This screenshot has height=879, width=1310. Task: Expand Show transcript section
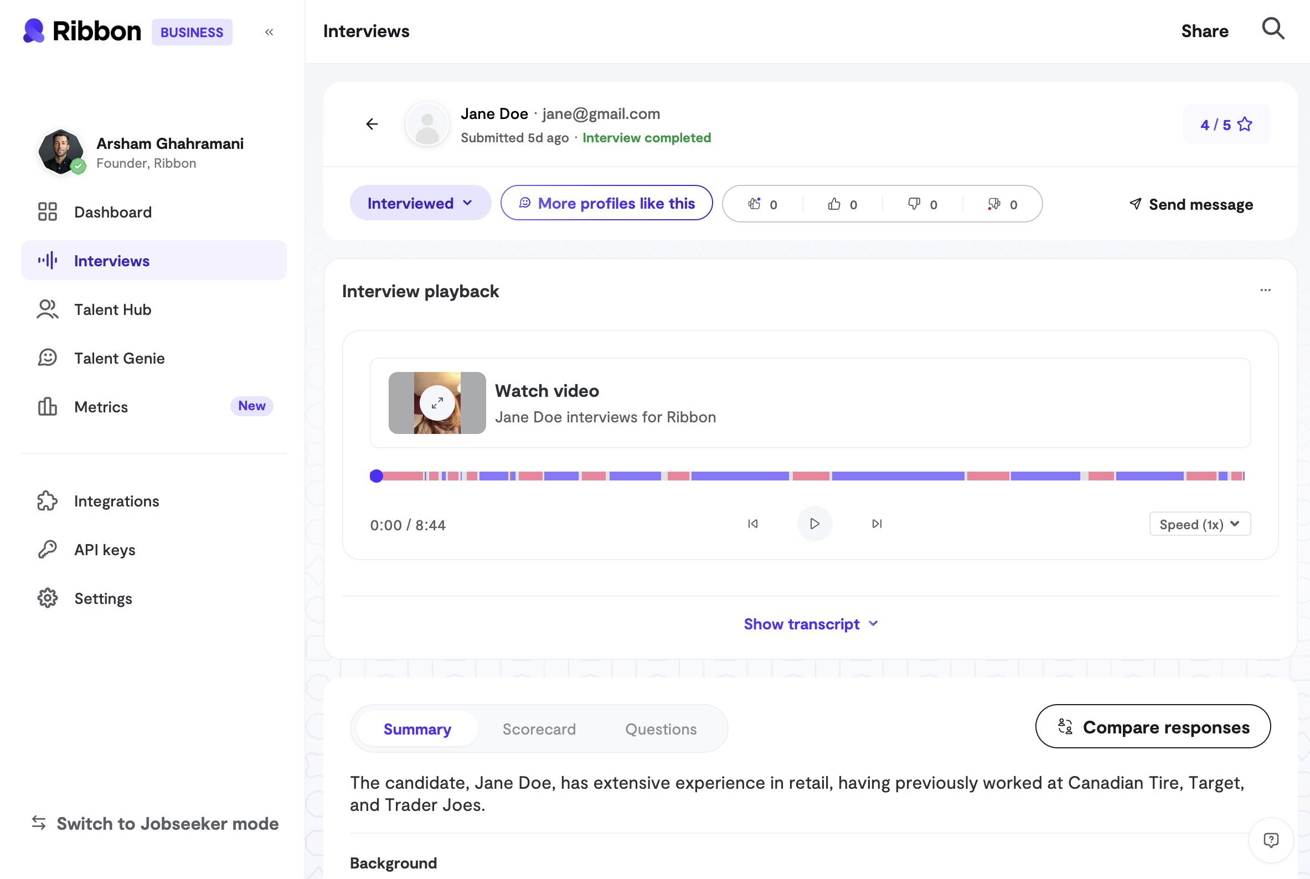coord(811,624)
